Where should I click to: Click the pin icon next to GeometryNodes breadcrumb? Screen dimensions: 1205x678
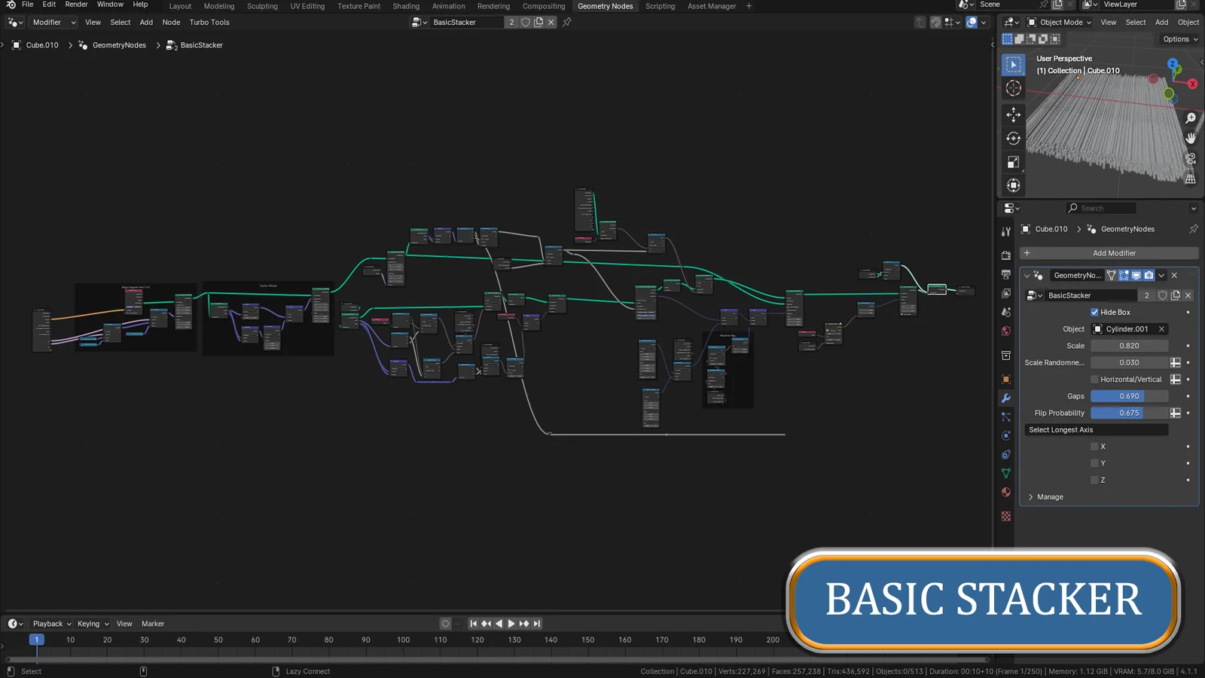(1194, 229)
